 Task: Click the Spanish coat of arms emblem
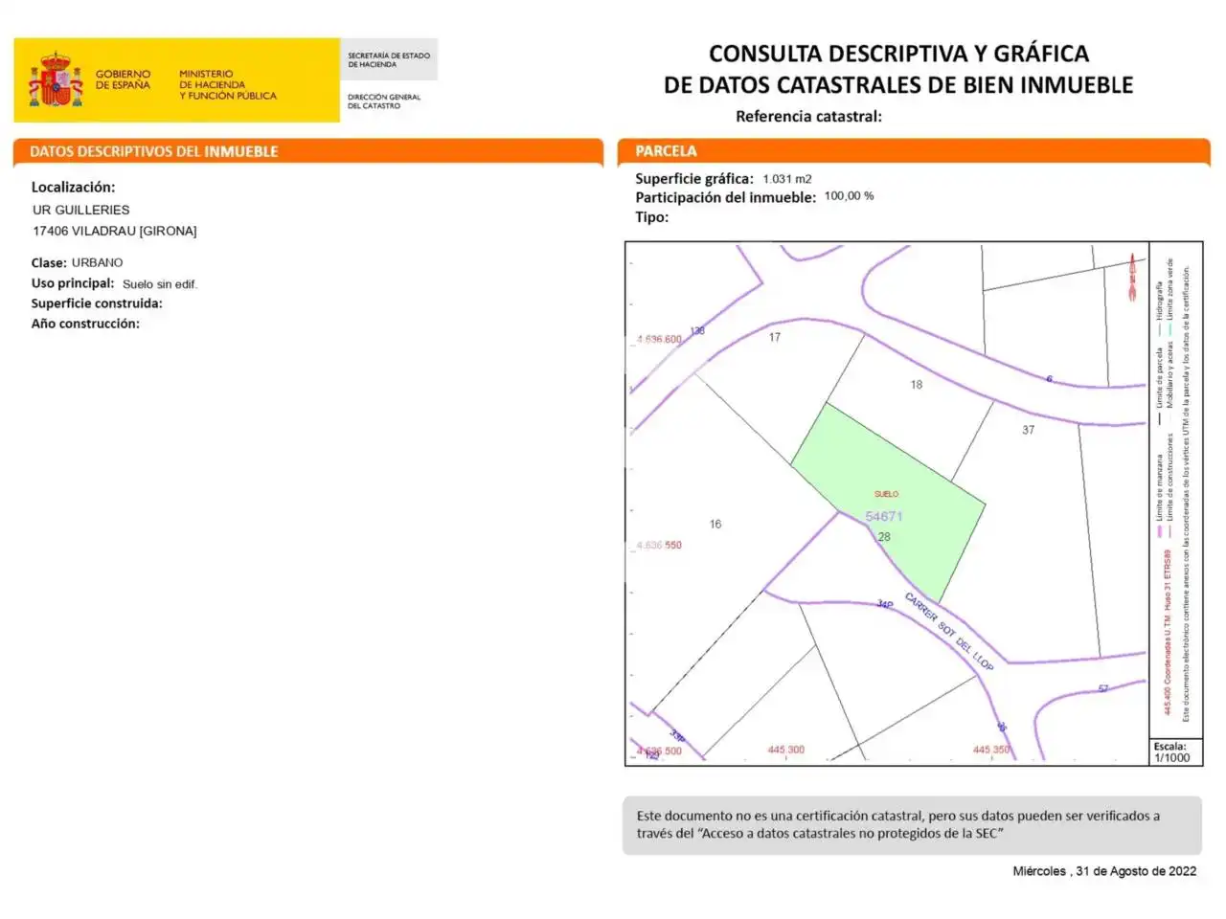(56, 79)
